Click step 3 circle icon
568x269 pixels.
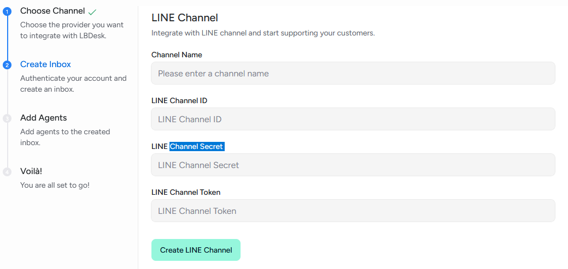[x=7, y=118]
